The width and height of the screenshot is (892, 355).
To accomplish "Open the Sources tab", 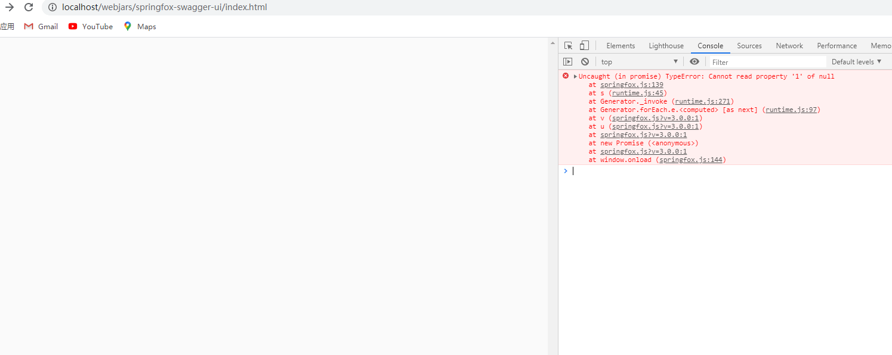I will tap(749, 46).
